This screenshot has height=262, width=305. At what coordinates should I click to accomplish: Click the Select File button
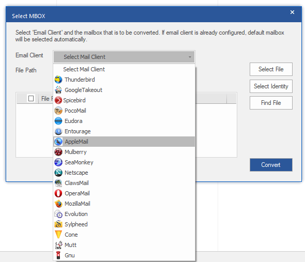coord(271,69)
